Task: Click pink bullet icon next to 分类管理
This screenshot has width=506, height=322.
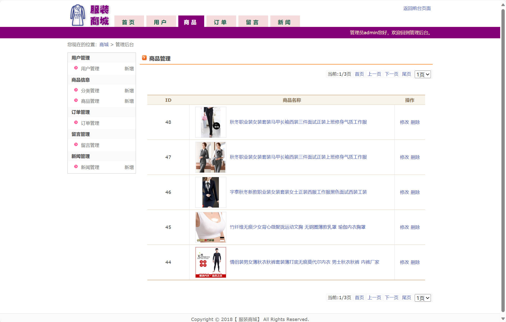Action: point(76,90)
